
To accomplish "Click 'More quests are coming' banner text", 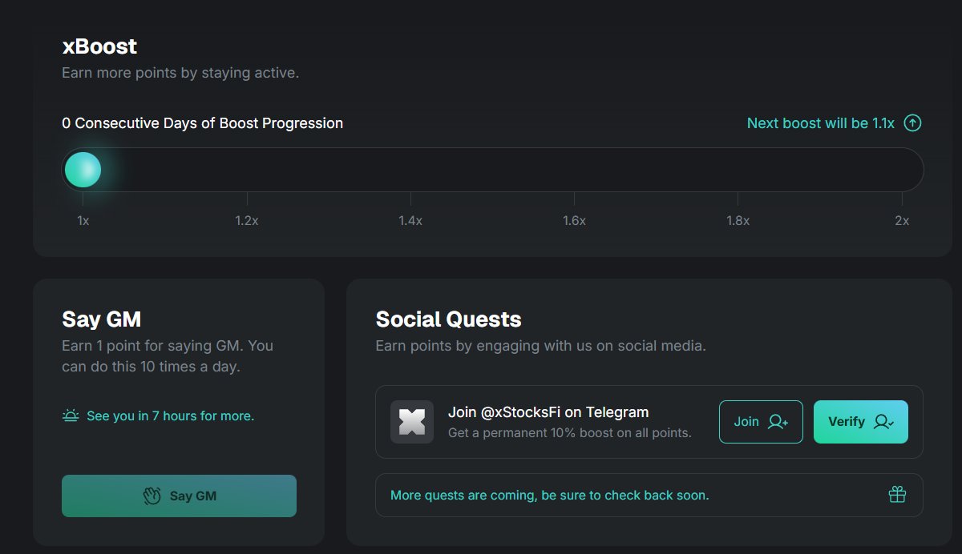I will [x=550, y=495].
